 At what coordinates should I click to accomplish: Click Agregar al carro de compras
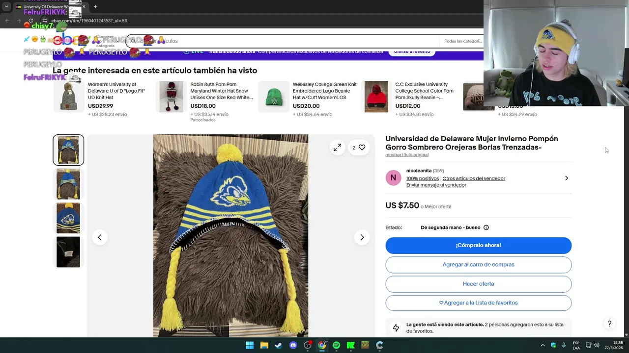click(x=478, y=265)
